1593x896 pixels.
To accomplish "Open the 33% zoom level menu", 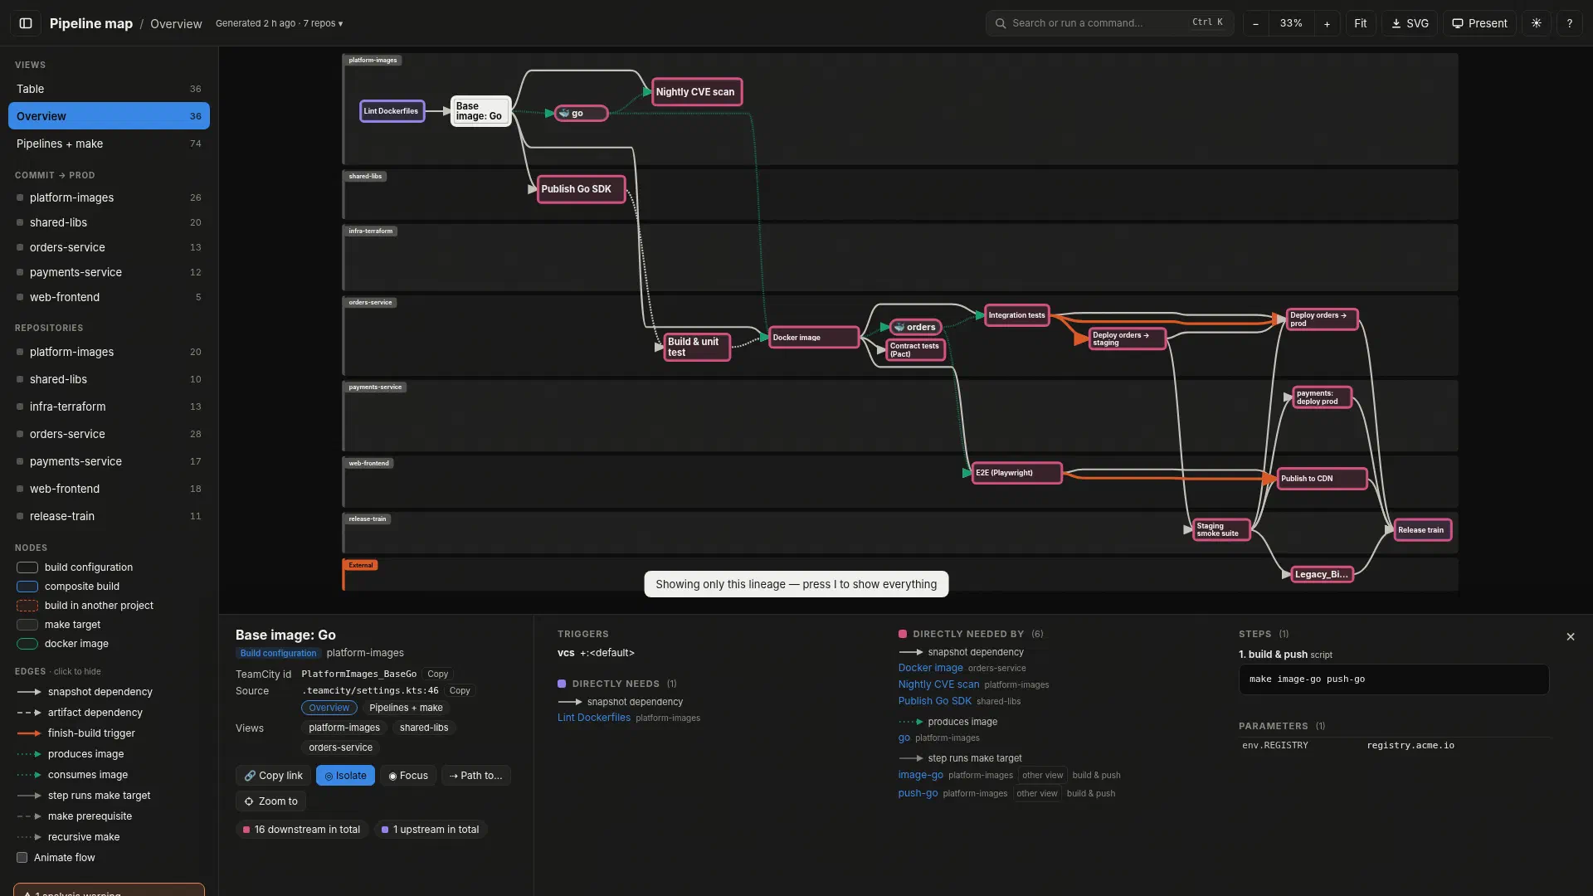I will [1291, 23].
